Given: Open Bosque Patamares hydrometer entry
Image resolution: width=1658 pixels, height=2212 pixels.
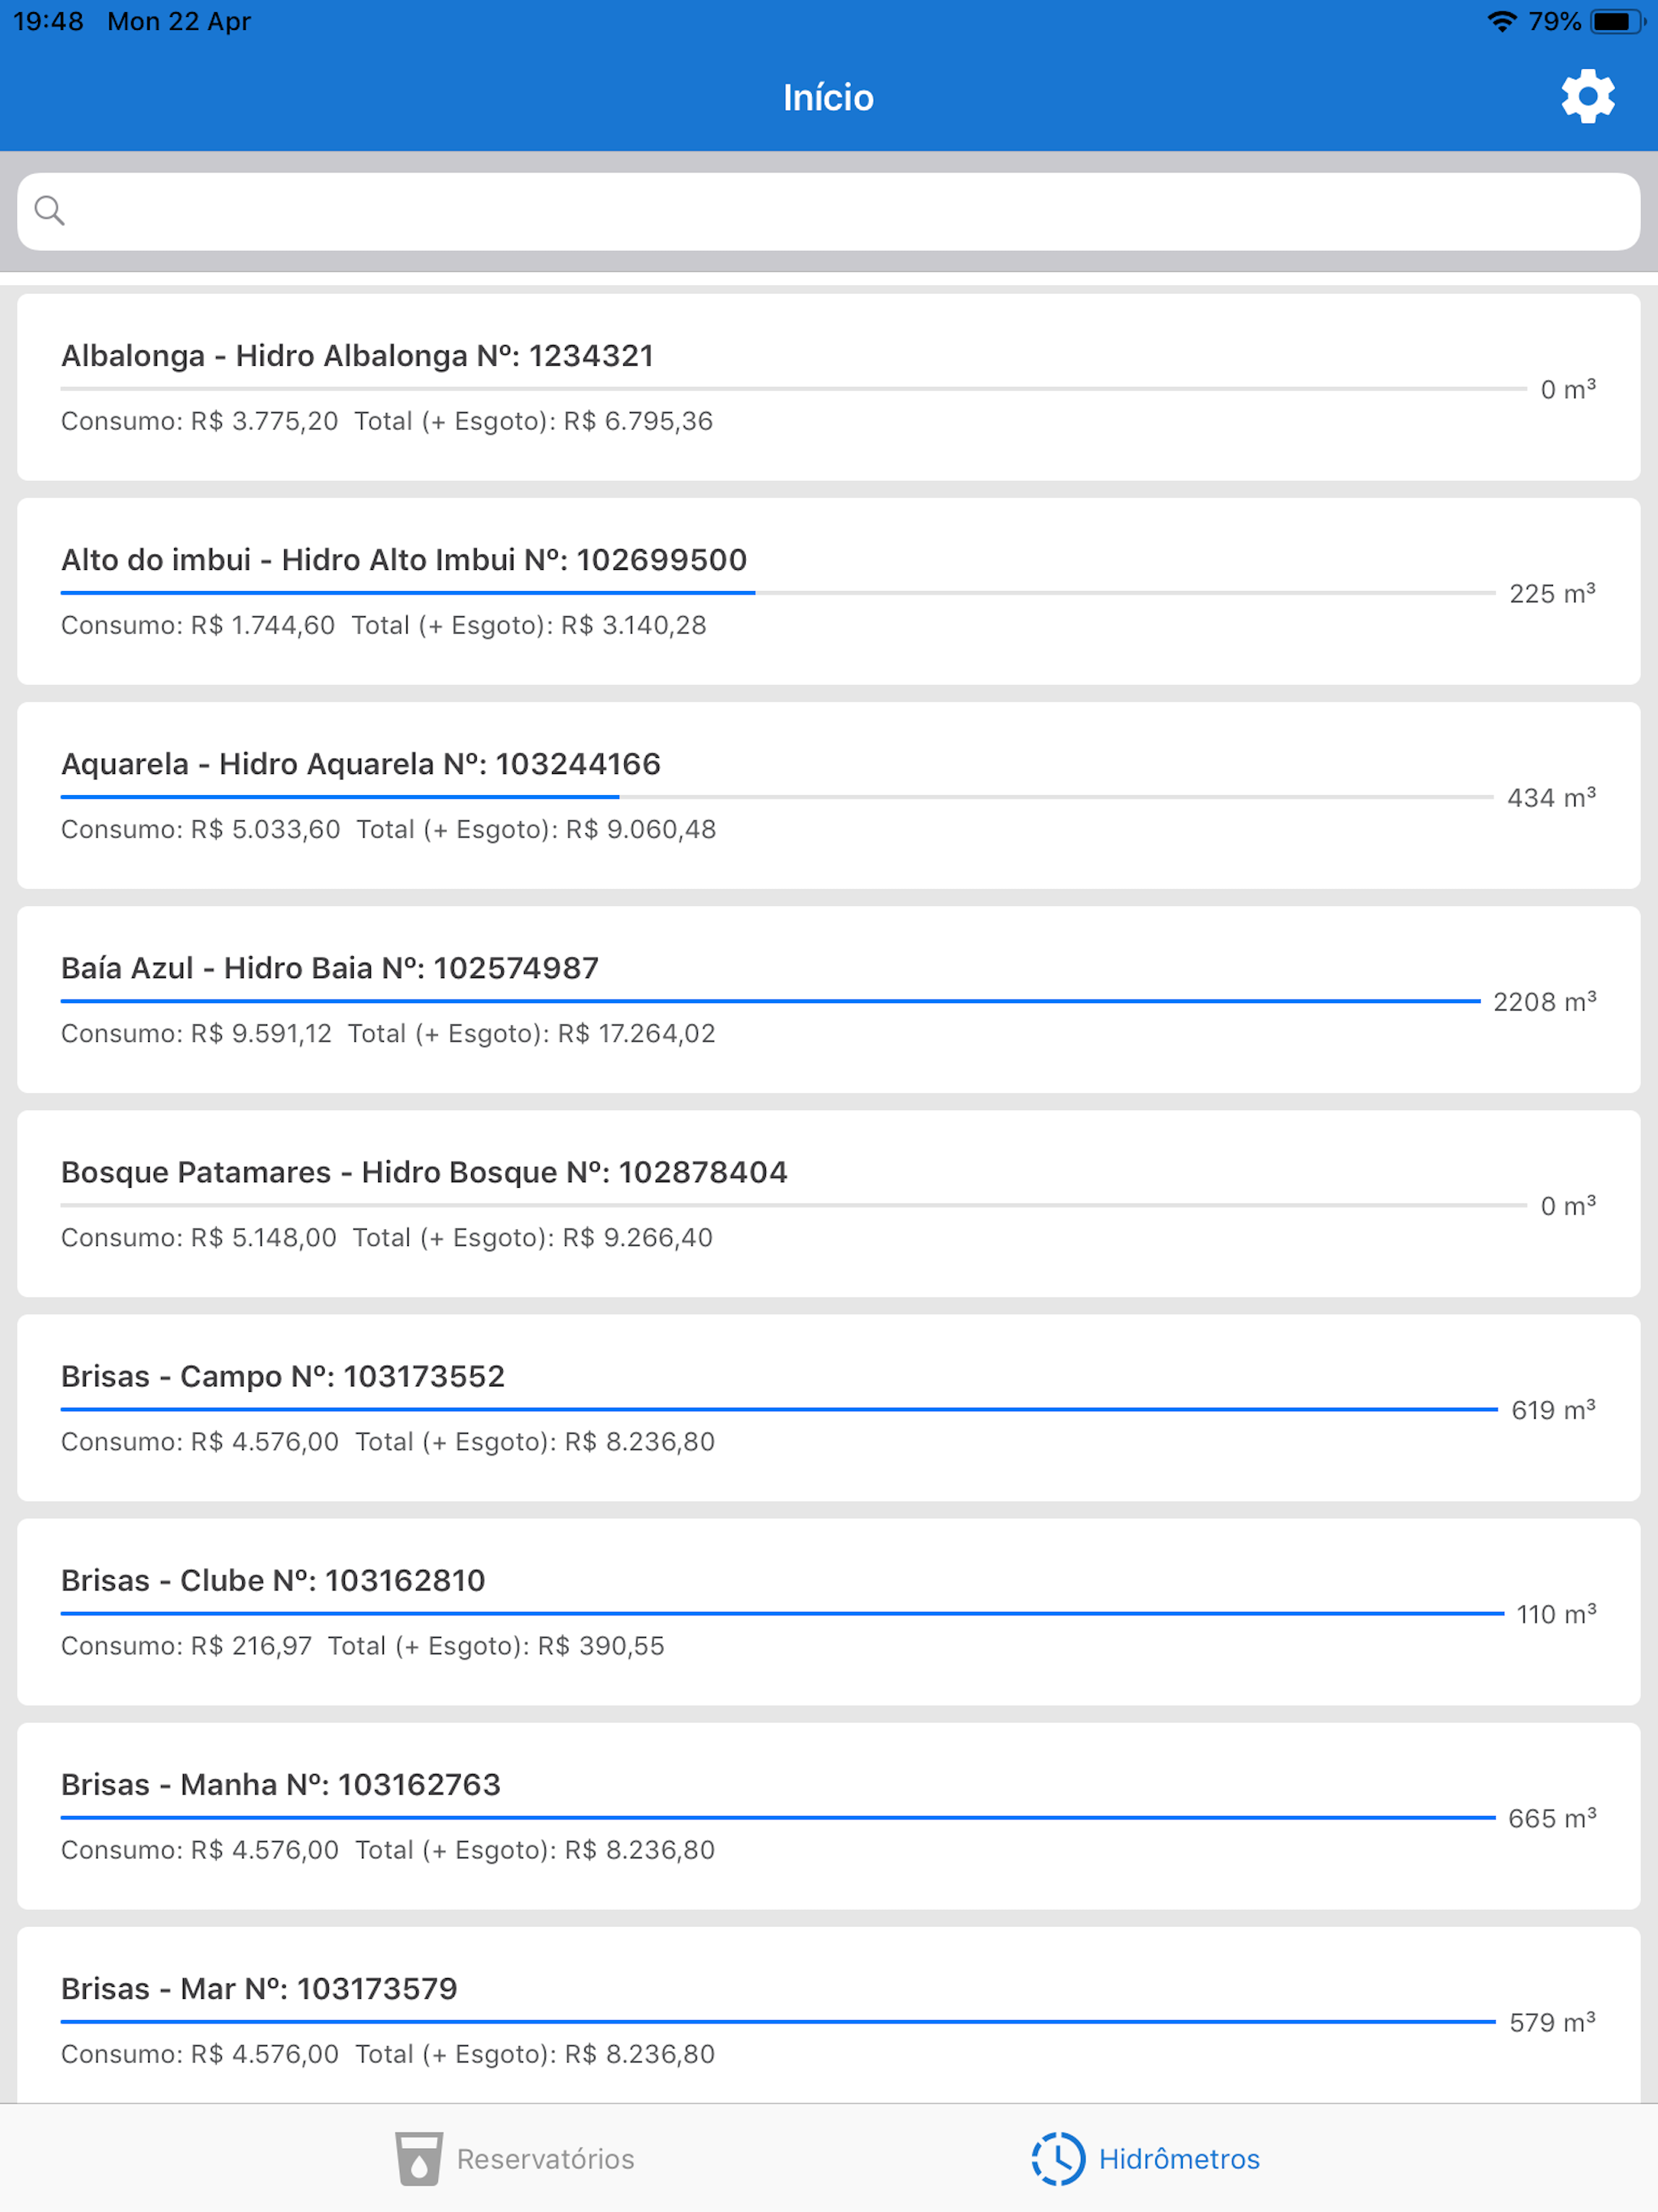Looking at the screenshot, I should tap(829, 1203).
